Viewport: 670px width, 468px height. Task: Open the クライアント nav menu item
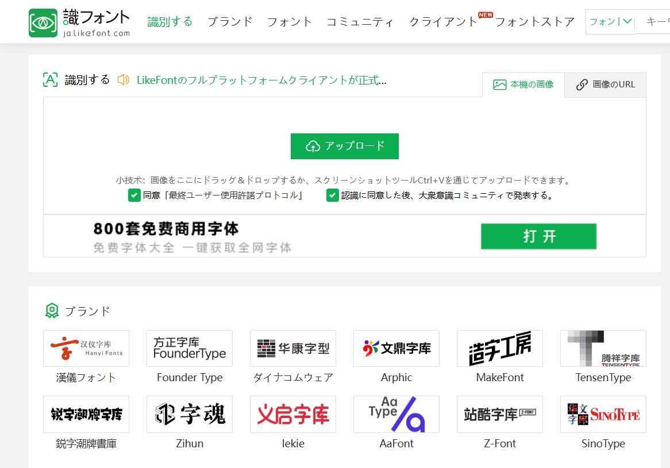pos(444,21)
